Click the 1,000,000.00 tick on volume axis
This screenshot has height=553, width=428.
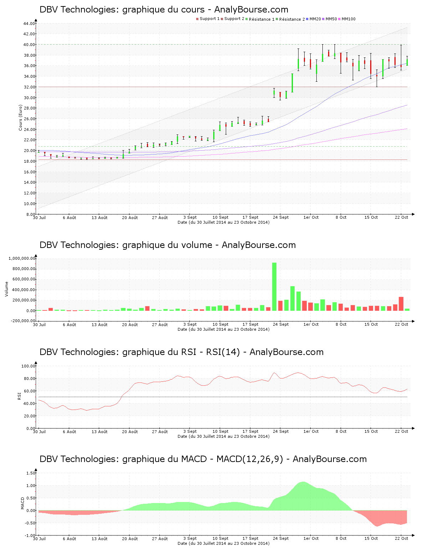(x=21, y=258)
